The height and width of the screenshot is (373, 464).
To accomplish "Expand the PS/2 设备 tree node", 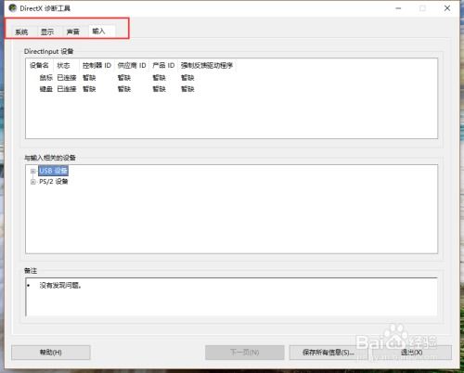I will pos(32,182).
